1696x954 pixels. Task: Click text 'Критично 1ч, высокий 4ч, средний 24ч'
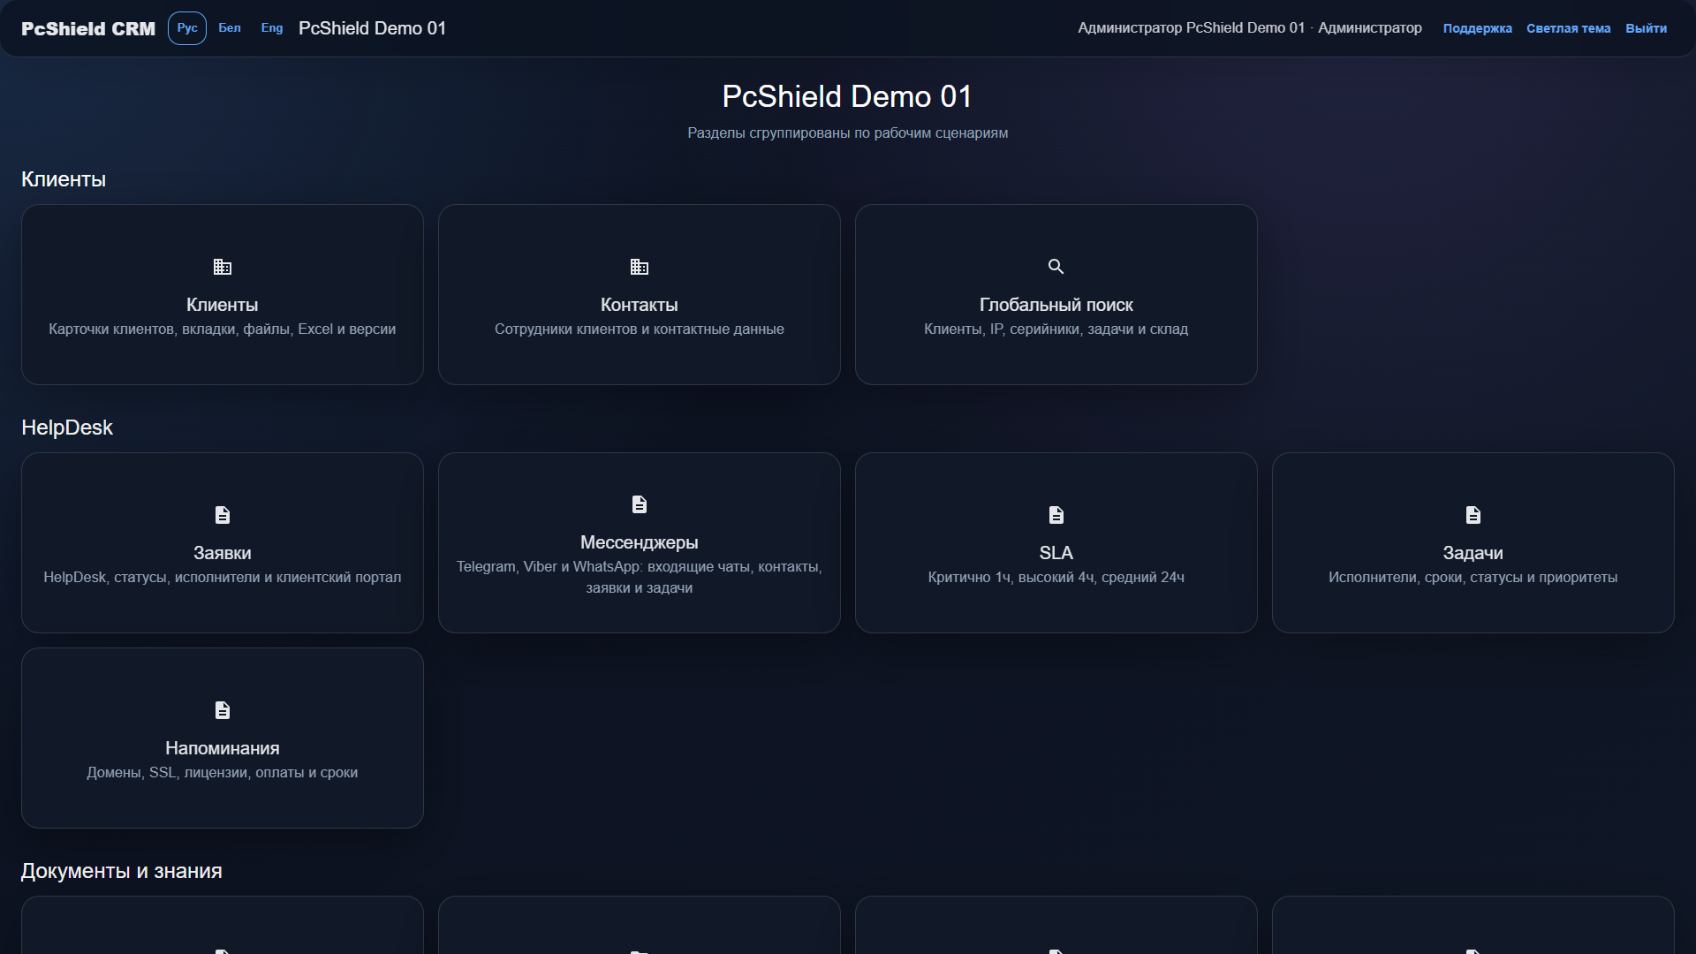click(1056, 578)
